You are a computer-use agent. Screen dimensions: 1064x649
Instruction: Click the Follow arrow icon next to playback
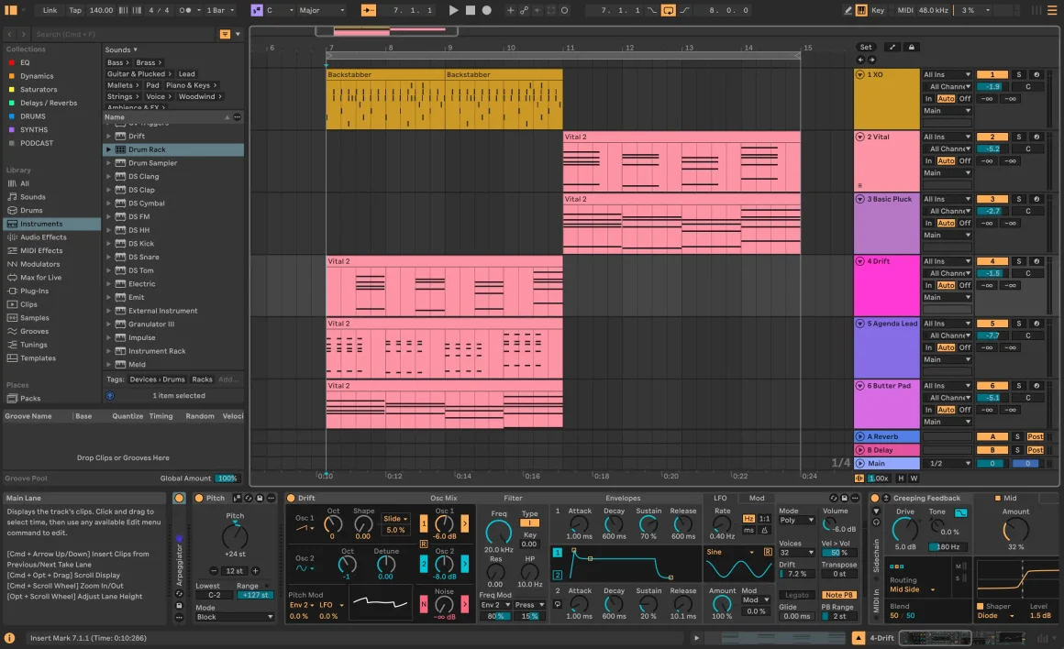click(x=538, y=10)
